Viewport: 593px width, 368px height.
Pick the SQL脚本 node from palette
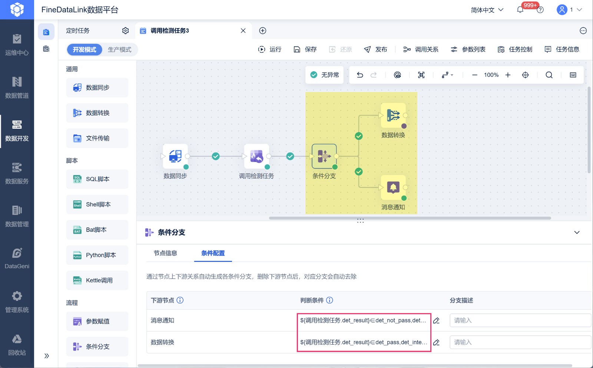click(x=97, y=179)
